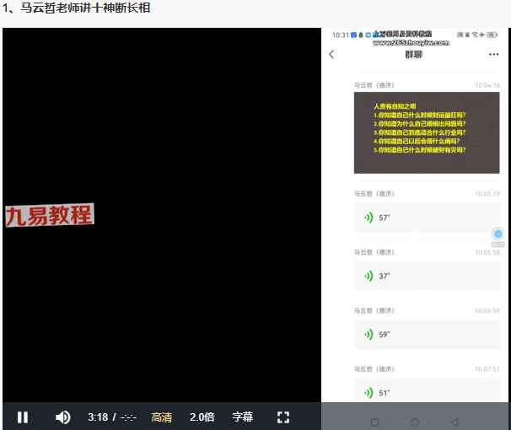Screen dimensions: 511x430
Task: Click sender name above the 57" message
Action: point(374,194)
